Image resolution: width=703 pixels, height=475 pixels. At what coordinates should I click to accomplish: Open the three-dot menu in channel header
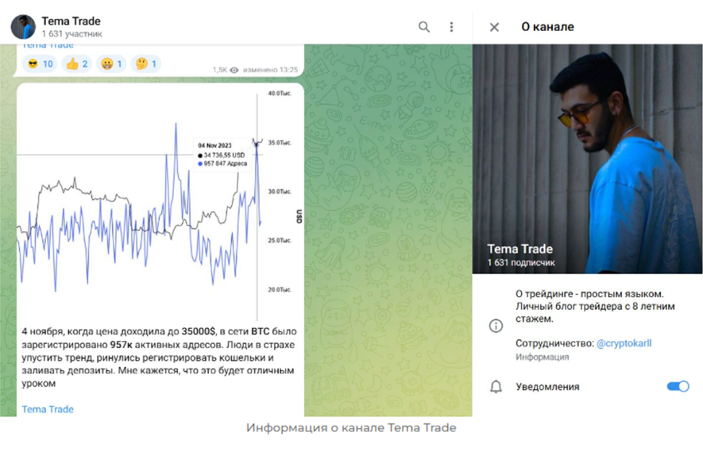451,26
